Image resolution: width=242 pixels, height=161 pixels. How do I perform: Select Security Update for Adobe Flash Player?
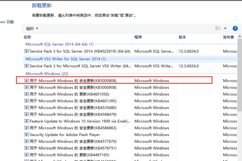(x=65, y=135)
